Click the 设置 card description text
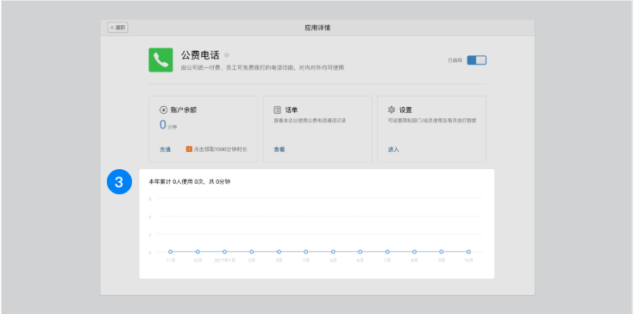 tap(432, 121)
